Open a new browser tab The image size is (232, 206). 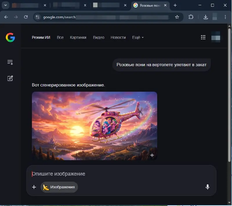[x=175, y=5]
